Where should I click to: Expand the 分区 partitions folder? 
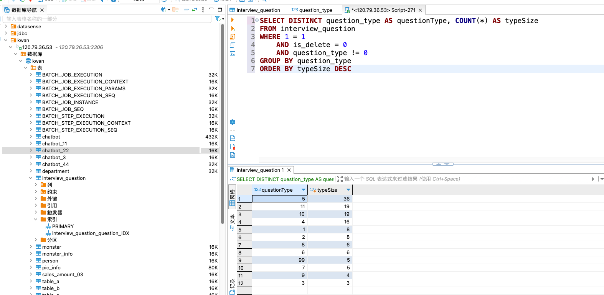(36, 240)
